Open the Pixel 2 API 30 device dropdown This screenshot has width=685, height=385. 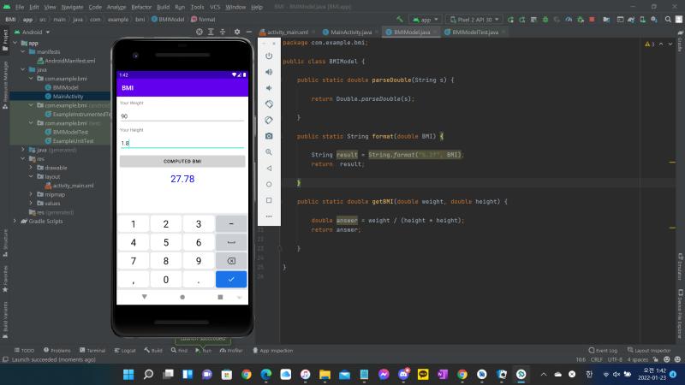[474, 19]
